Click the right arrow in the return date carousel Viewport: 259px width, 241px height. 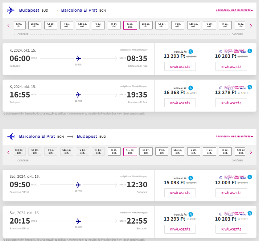251,152
